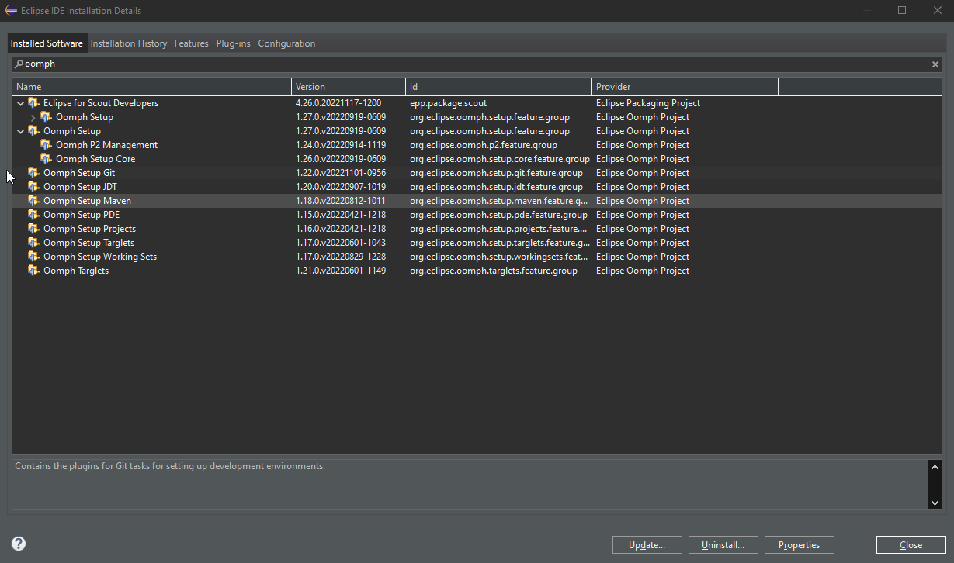
Task: Click the Uninstall... button
Action: coord(723,545)
